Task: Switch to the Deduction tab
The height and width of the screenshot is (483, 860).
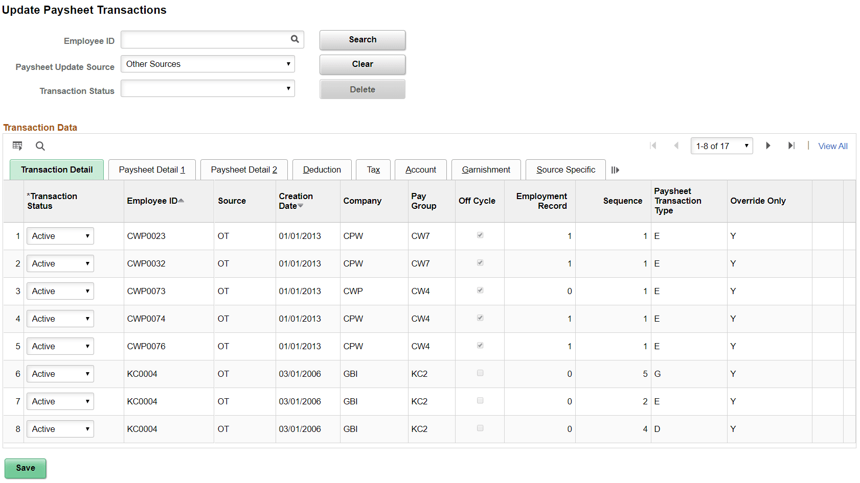Action: (x=322, y=170)
